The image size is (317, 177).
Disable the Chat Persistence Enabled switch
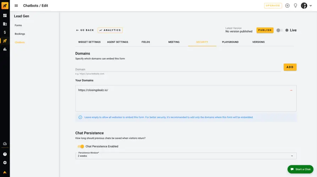coord(81,146)
